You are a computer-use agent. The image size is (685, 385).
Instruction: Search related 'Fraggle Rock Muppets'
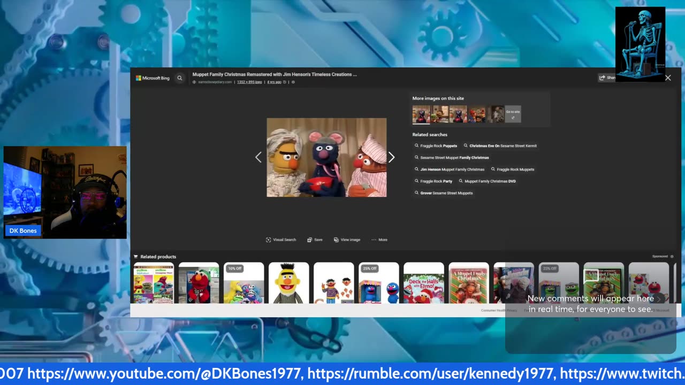tap(513, 170)
